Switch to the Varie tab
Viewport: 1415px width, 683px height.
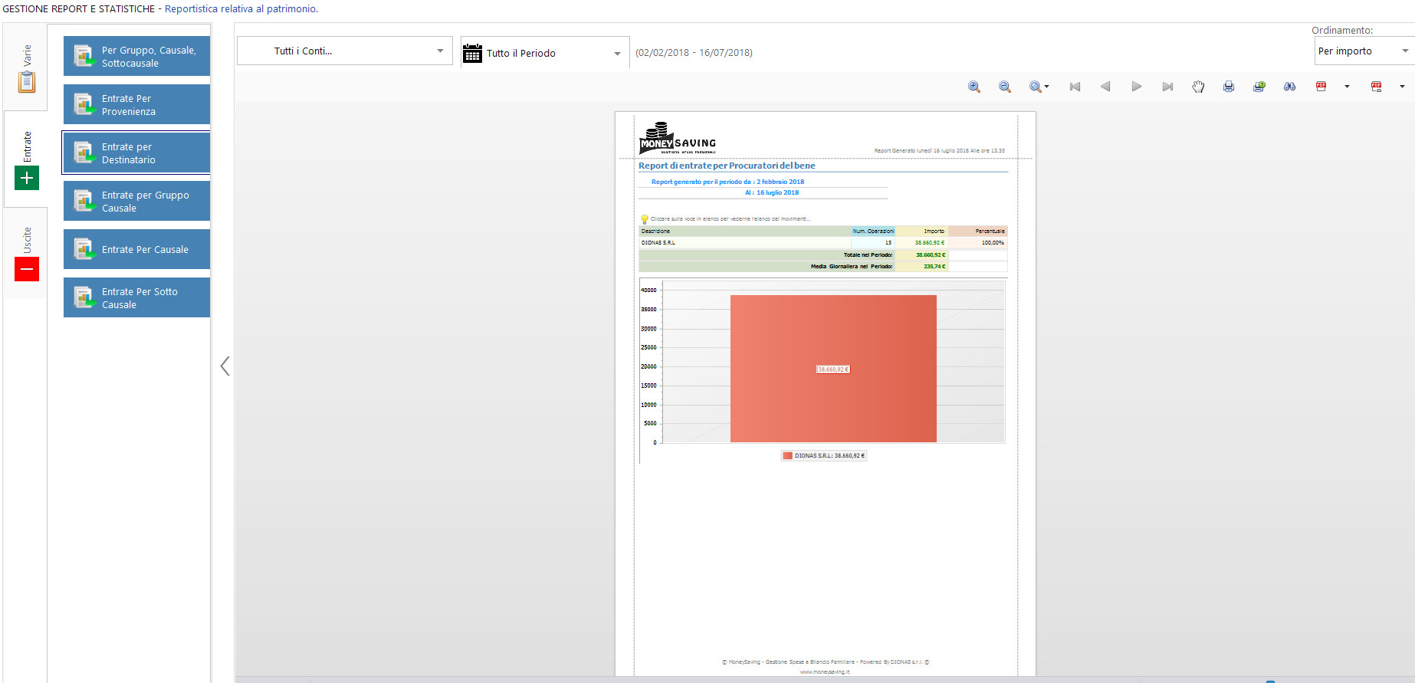tap(27, 67)
